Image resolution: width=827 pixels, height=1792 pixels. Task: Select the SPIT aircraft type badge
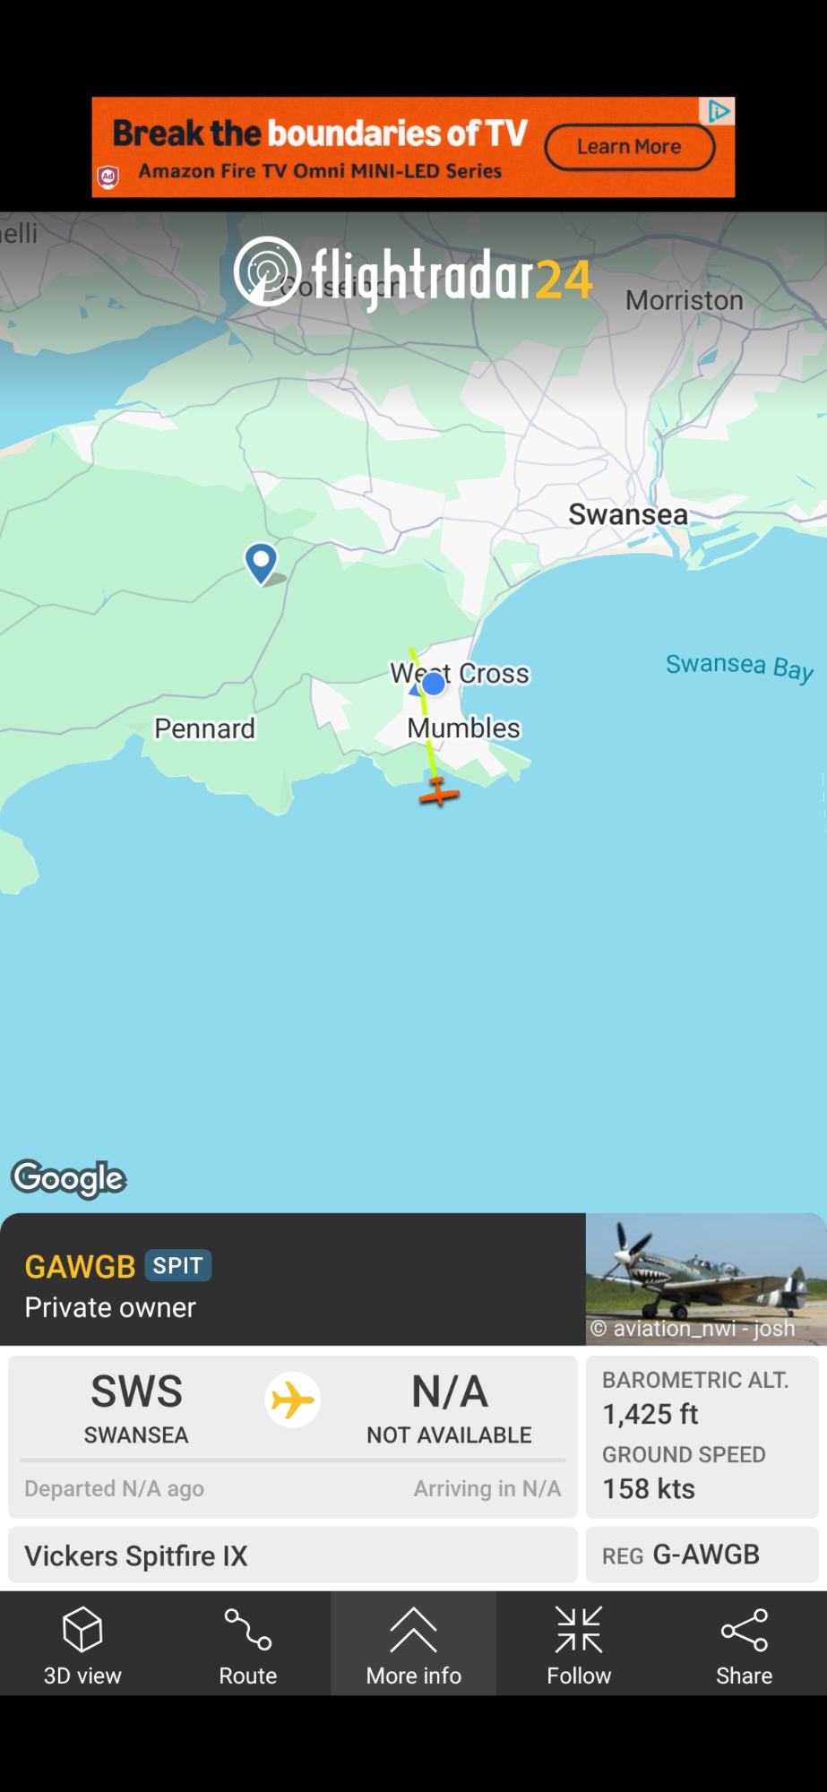point(177,1265)
